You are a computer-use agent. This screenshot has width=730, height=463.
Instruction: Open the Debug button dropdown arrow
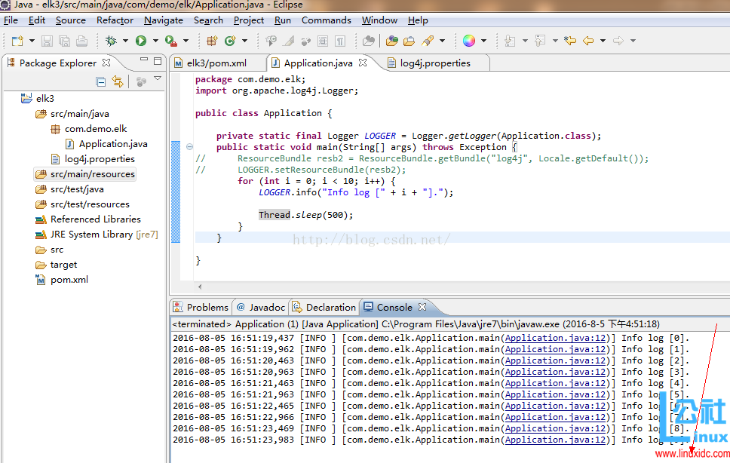[x=125, y=41]
